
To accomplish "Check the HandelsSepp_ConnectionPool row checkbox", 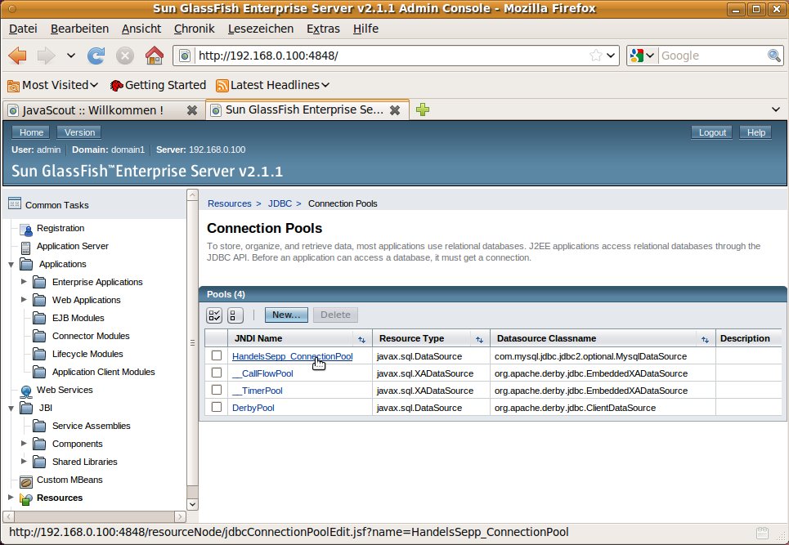I will pyautogui.click(x=217, y=356).
